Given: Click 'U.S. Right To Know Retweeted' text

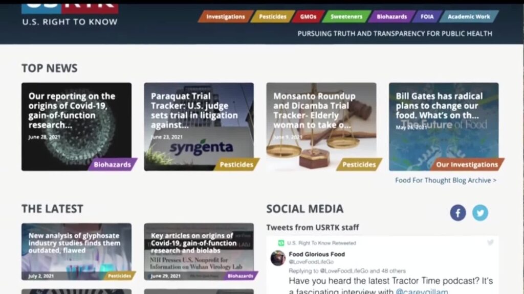Looking at the screenshot, I should tap(321, 243).
